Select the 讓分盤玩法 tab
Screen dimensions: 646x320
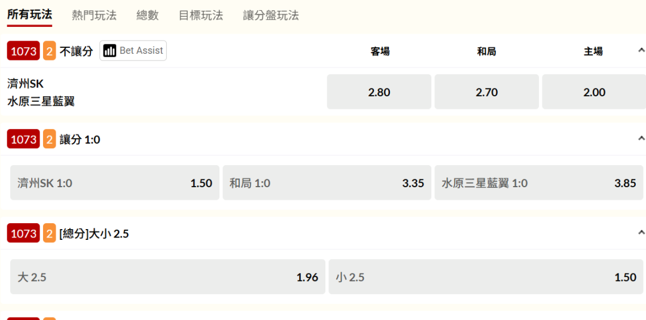[x=271, y=16]
